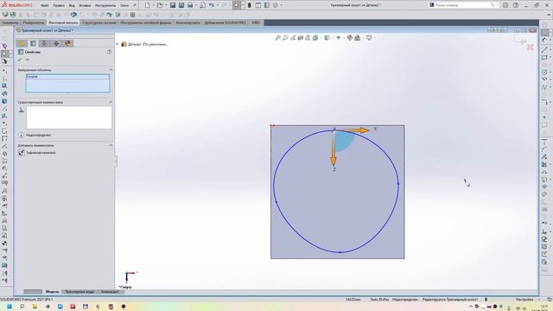Click the Open file icon
This screenshot has width=553, height=311.
click(x=160, y=5)
